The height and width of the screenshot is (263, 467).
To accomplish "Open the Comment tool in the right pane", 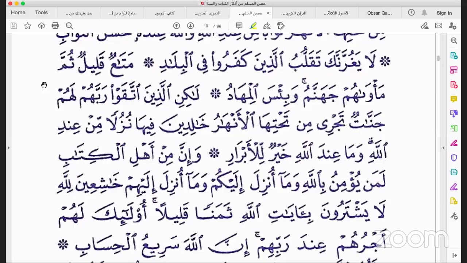I will click(x=454, y=99).
